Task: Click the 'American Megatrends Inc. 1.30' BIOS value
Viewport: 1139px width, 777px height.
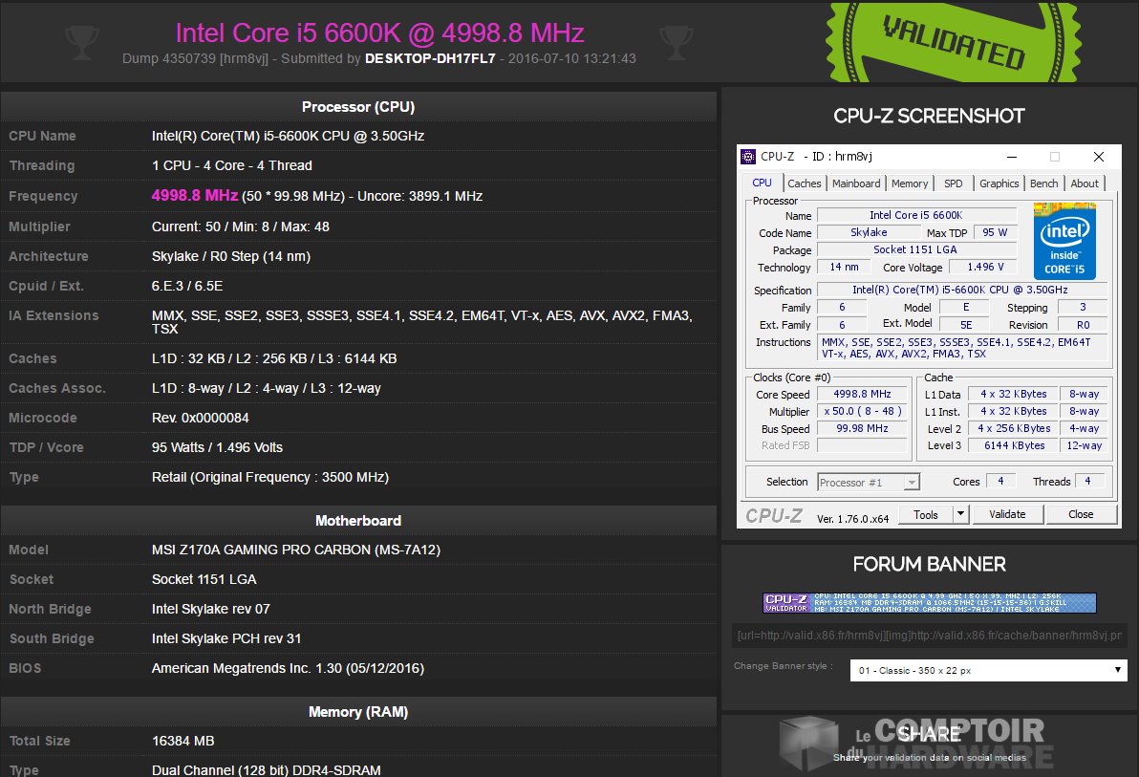Action: tap(288, 668)
